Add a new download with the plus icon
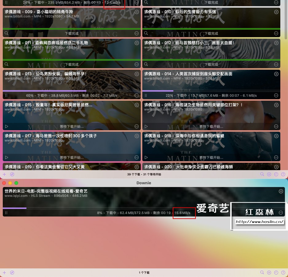Image resolution: width=288 pixels, height=277 pixels. (4, 273)
